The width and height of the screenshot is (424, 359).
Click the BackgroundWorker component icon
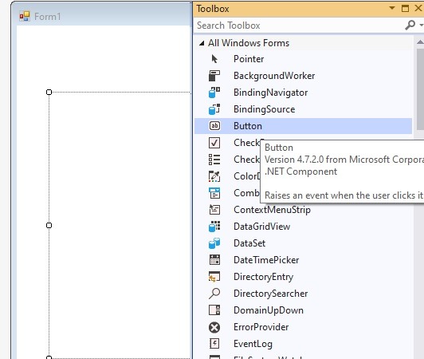click(214, 76)
